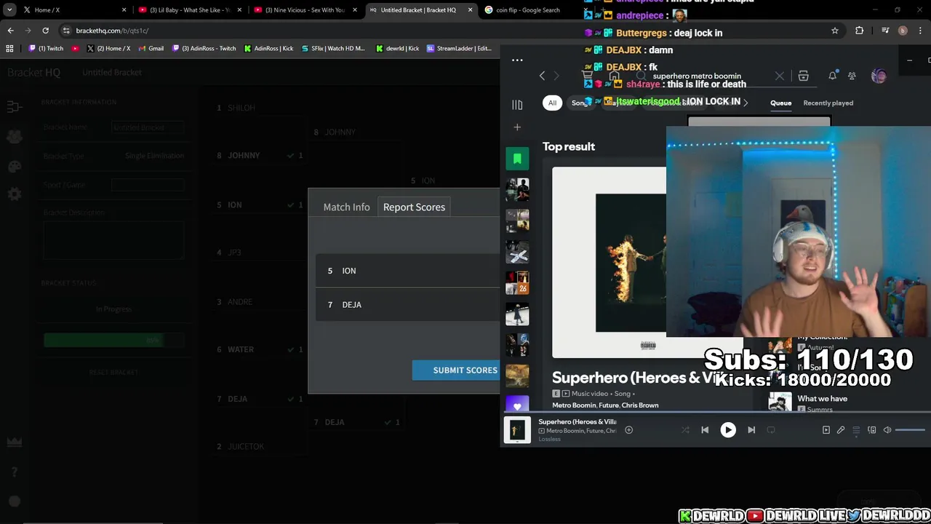Click now-playing album thumbnail in player bar
Image resolution: width=931 pixels, height=524 pixels.
pos(517,430)
